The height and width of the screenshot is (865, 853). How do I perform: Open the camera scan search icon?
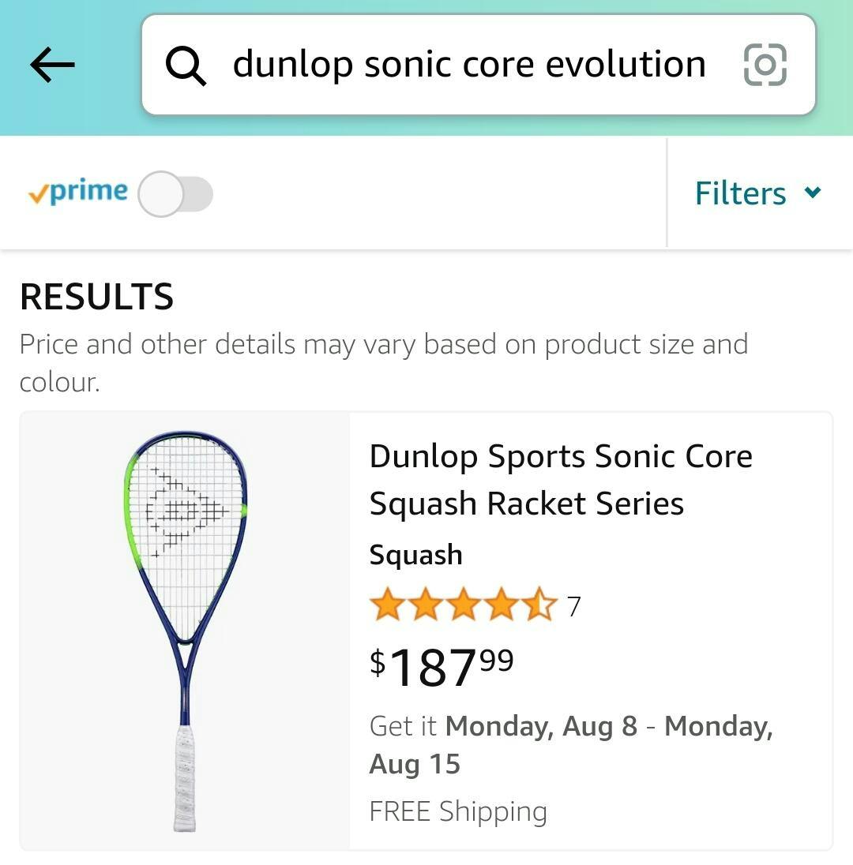click(x=765, y=65)
